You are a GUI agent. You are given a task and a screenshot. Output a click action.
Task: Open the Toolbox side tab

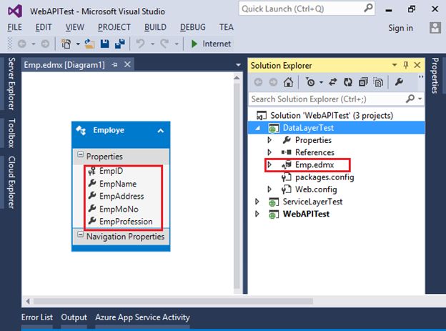pos(11,133)
